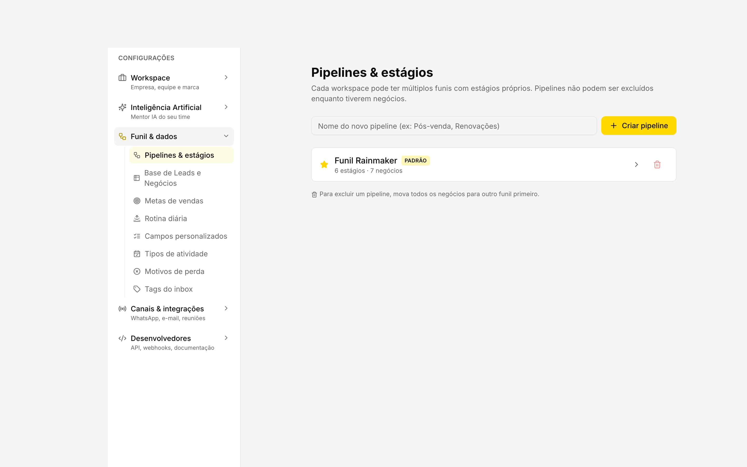The height and width of the screenshot is (467, 747).
Task: Click the 'Empresa, equipe e marca' subtitle
Action: point(165,87)
